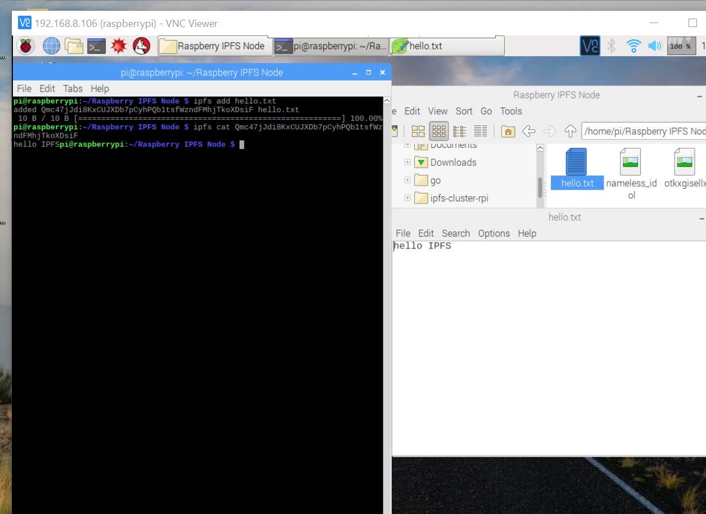This screenshot has height=514, width=706.
Task: Open the Tabs menu in the terminal
Action: 73,88
